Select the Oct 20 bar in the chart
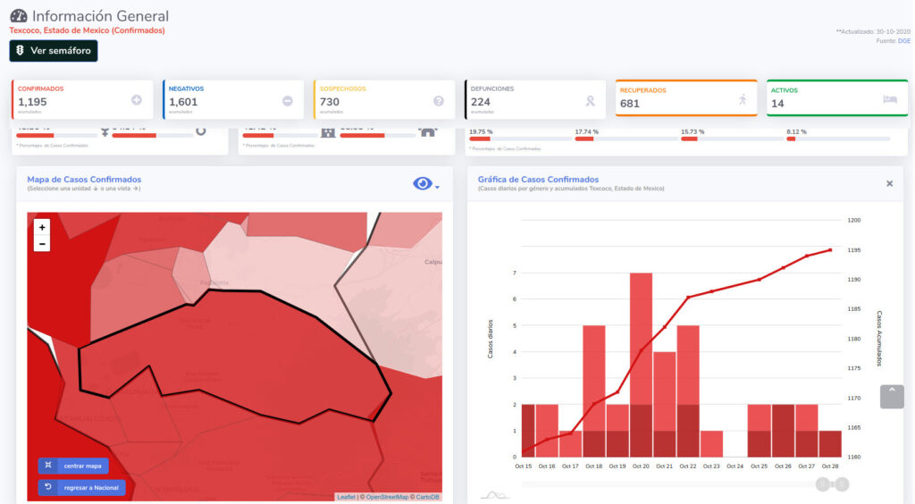 (641, 366)
